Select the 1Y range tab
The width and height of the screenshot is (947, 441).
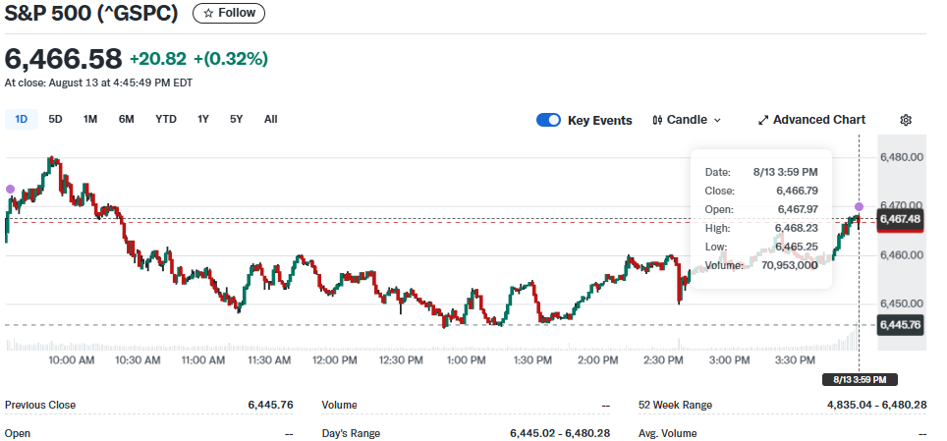(x=203, y=120)
